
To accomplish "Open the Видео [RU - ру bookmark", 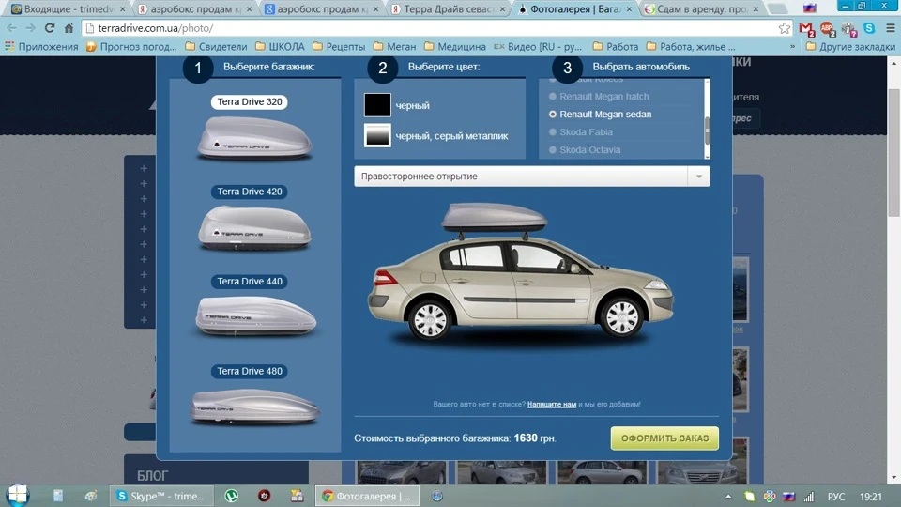I will coord(539,47).
